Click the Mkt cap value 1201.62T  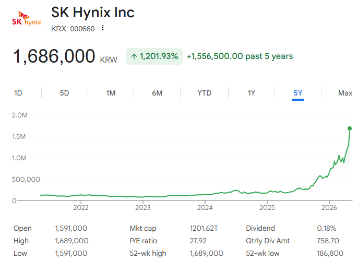204,228
